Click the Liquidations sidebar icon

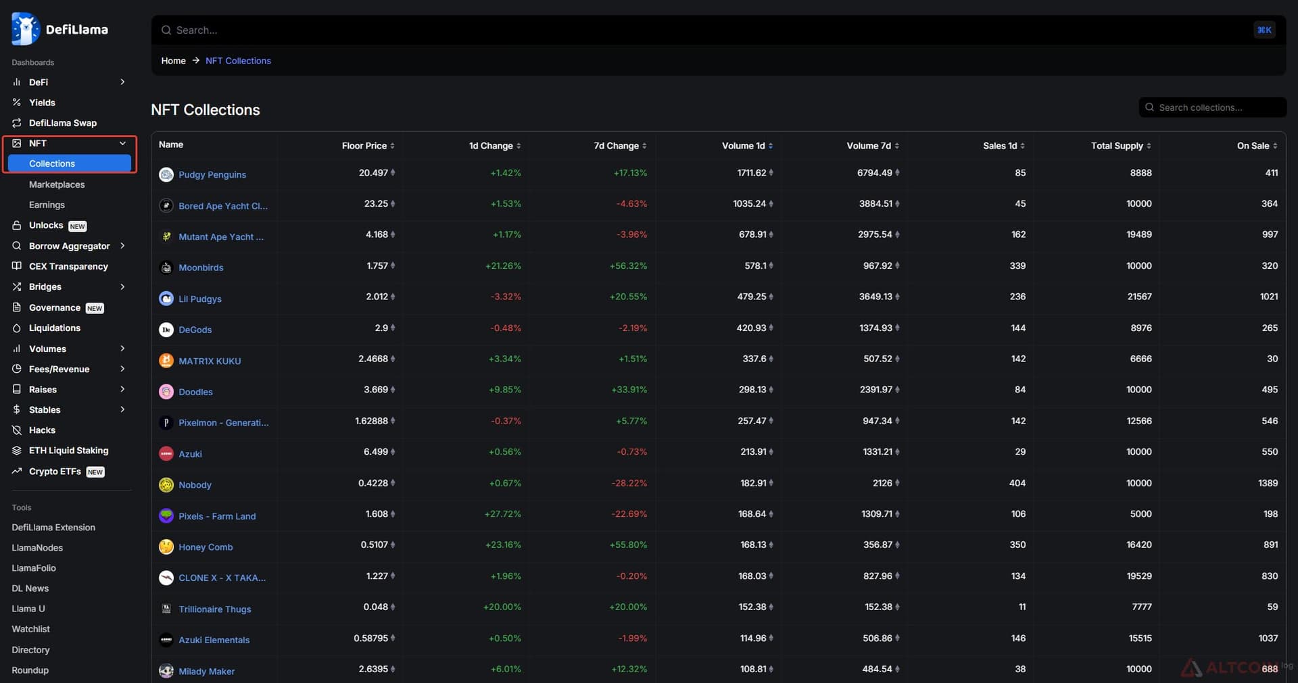tap(17, 328)
